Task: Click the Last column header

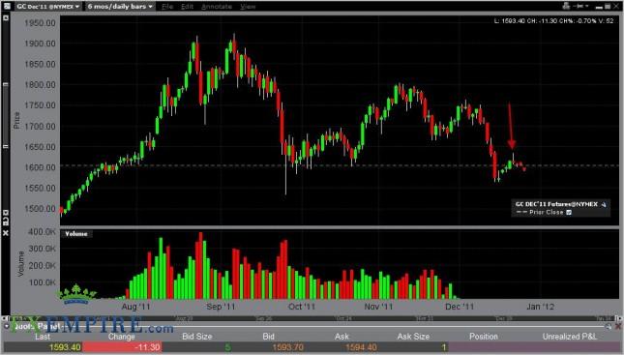Action: 43,337
